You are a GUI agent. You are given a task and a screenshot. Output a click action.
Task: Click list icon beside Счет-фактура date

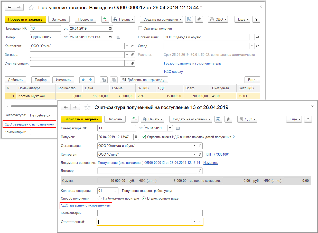click(178, 128)
